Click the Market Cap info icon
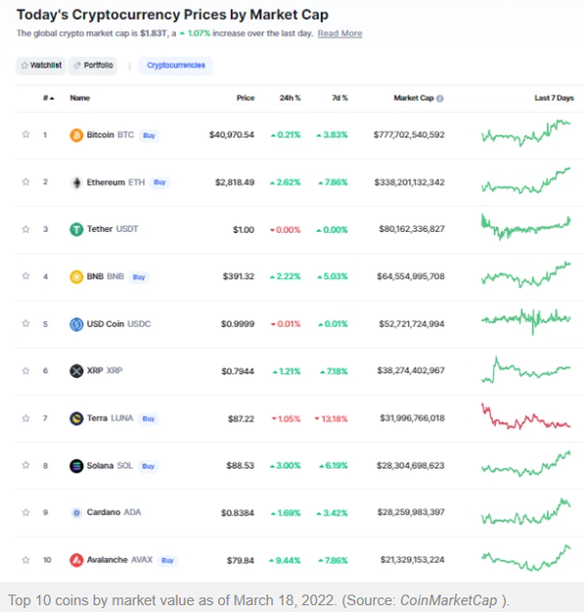This screenshot has height=612, width=587. (x=440, y=98)
